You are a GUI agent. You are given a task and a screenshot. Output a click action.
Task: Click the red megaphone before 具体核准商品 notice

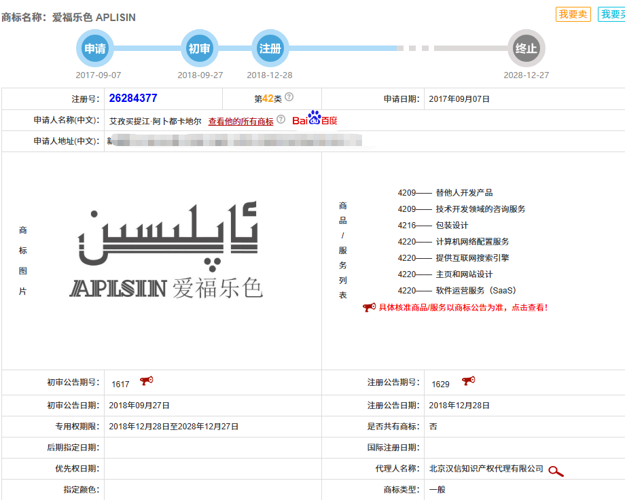(x=369, y=307)
